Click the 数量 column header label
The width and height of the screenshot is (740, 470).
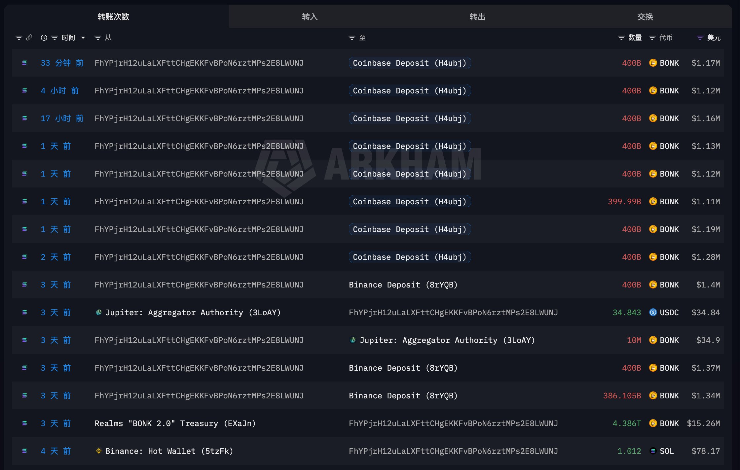point(635,38)
